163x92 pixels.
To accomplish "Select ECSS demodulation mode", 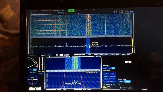I will click(x=102, y=54).
